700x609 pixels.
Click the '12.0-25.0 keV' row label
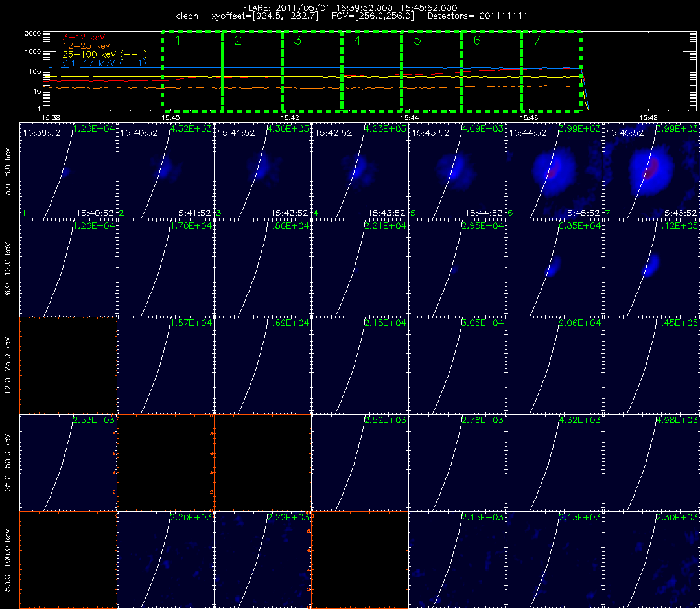(x=8, y=366)
